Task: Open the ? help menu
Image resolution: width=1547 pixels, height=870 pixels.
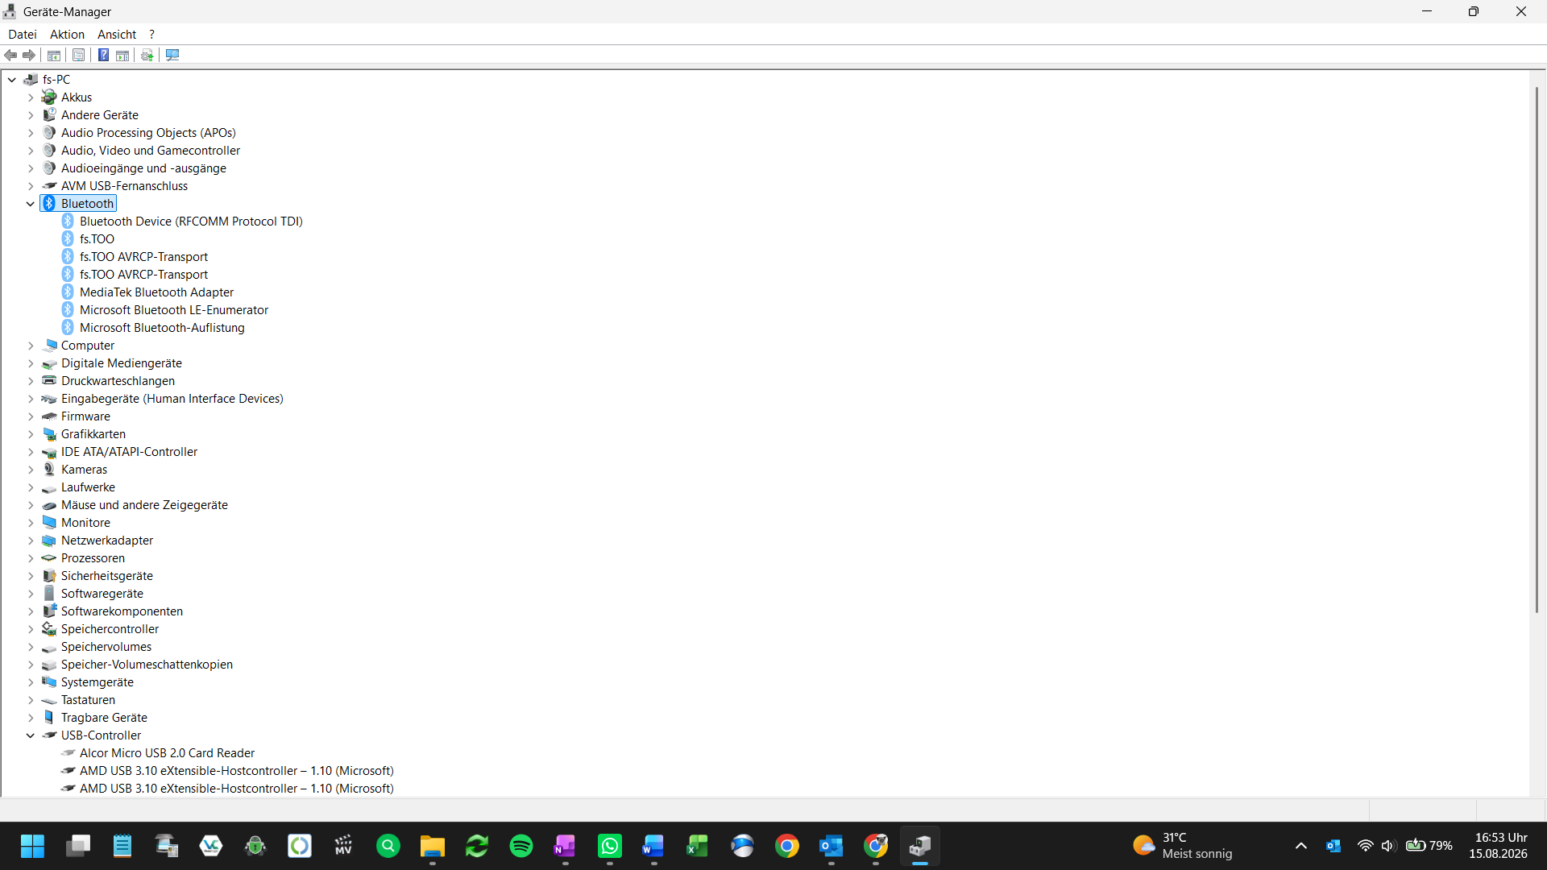Action: point(151,34)
